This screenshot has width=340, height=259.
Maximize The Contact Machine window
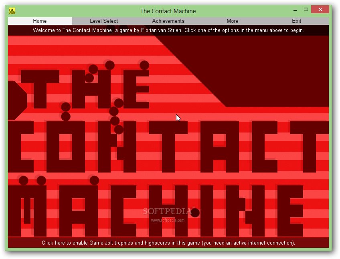[306, 10]
